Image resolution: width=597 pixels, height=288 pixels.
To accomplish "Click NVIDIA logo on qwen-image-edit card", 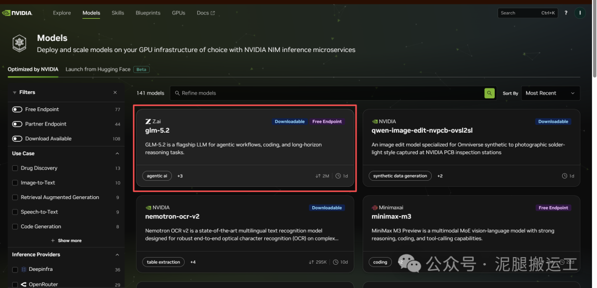I will [x=375, y=122].
